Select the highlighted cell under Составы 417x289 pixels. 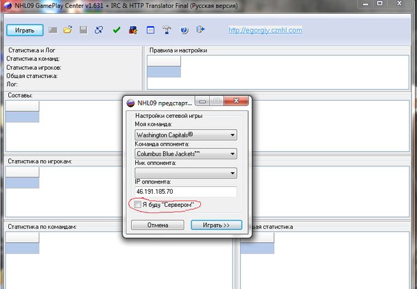[22, 117]
